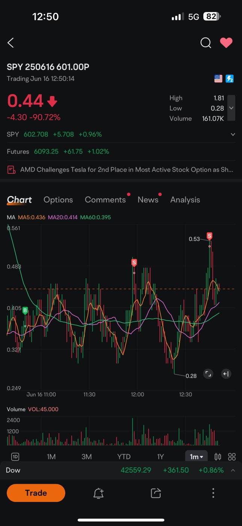Open the Comments tab

pos(105,200)
